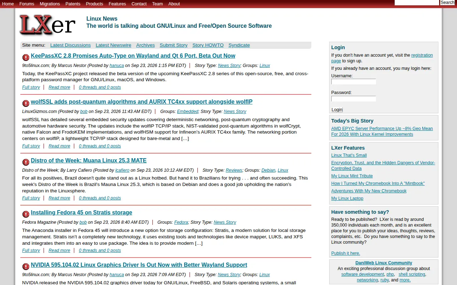Open Latest Newswire in the site menu
The image size is (457, 285).
[114, 45]
